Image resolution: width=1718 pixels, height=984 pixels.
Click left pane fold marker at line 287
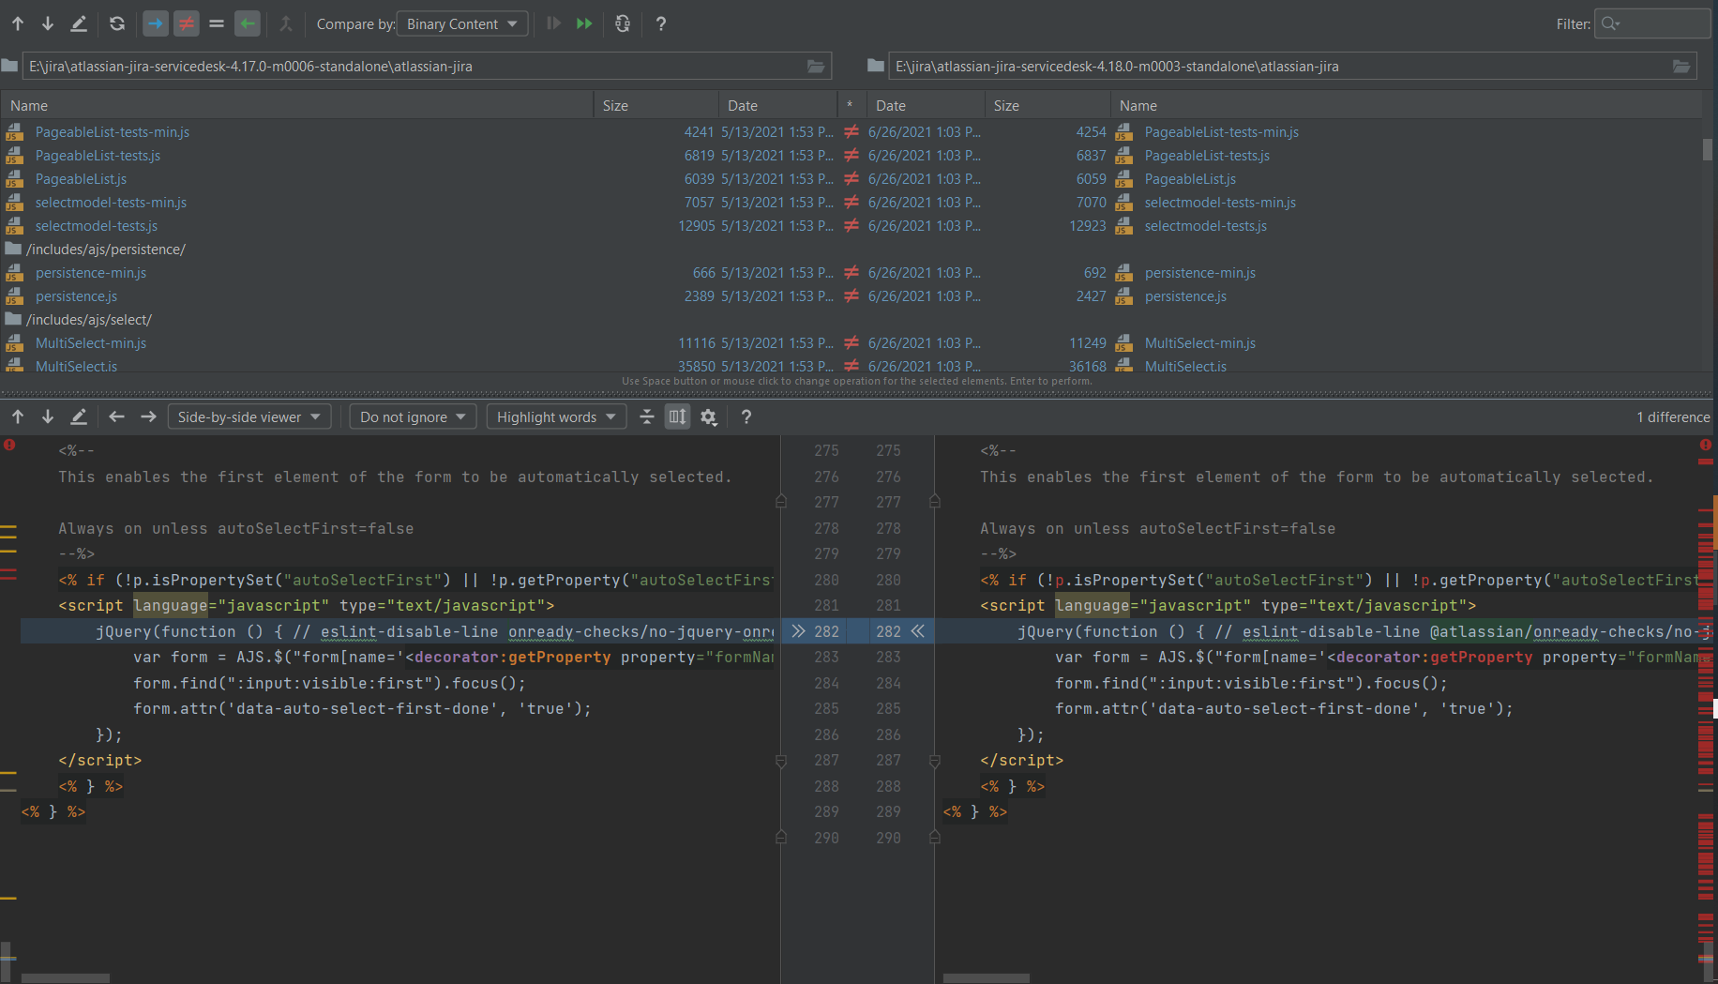781,761
